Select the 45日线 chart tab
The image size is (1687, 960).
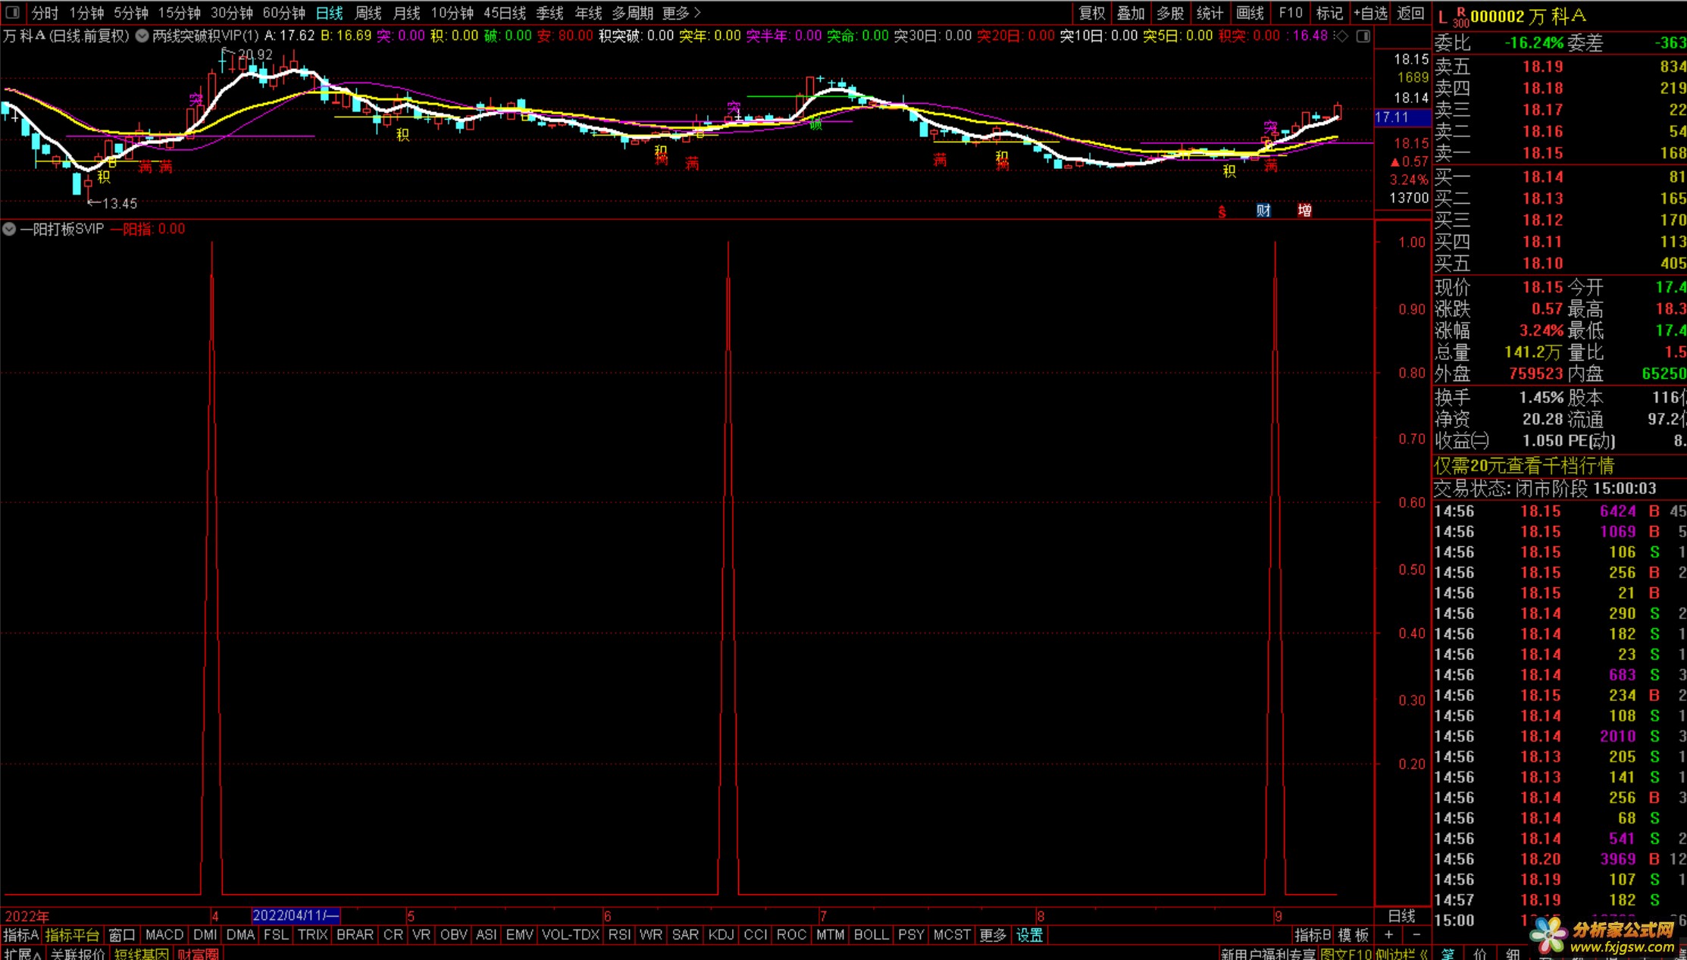[504, 13]
